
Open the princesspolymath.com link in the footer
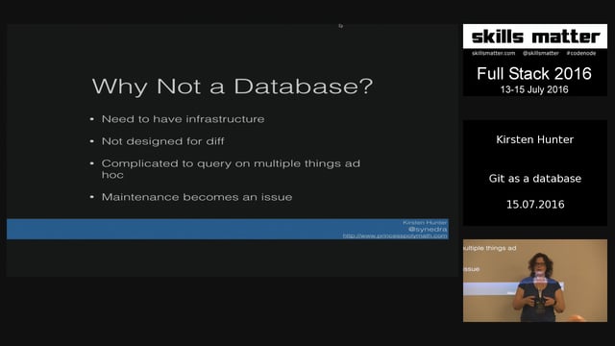395,235
